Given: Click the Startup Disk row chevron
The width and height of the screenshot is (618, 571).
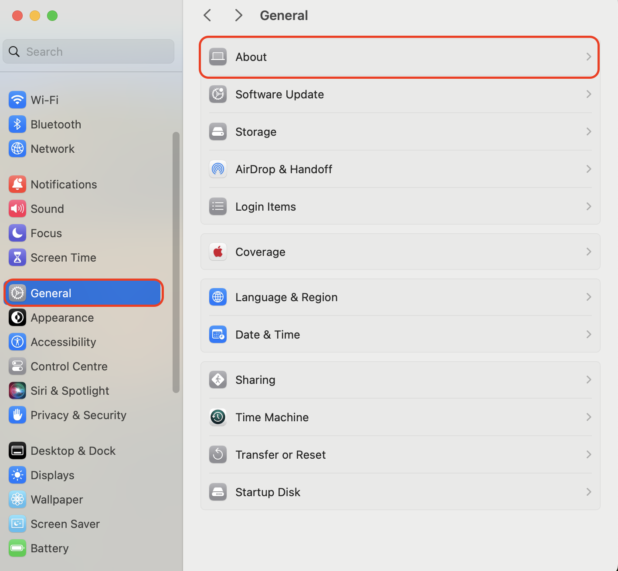Looking at the screenshot, I should tap(589, 492).
